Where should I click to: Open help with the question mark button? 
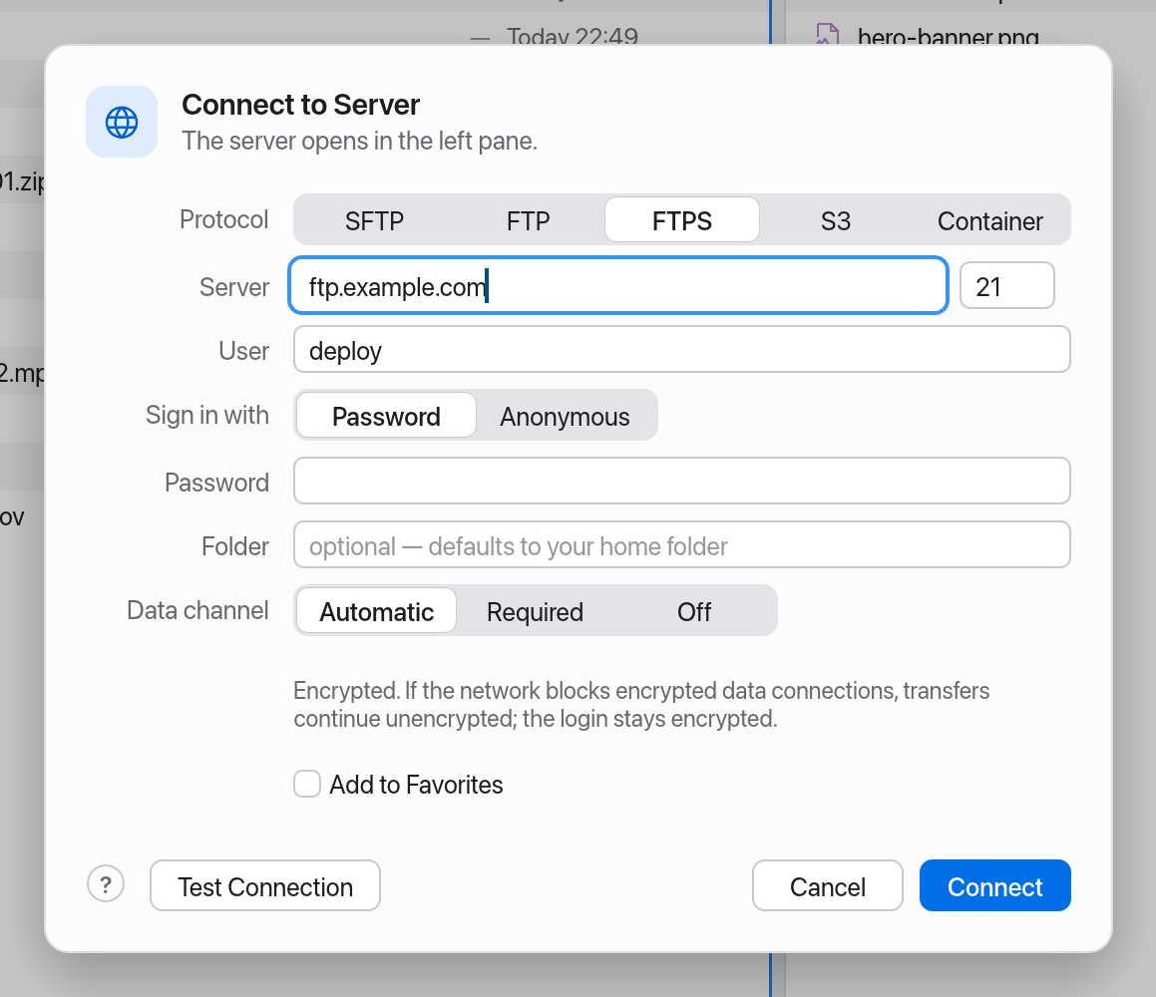(106, 883)
